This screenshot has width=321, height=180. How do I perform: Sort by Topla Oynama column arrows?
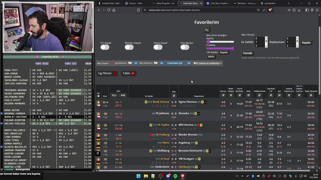coord(311,95)
